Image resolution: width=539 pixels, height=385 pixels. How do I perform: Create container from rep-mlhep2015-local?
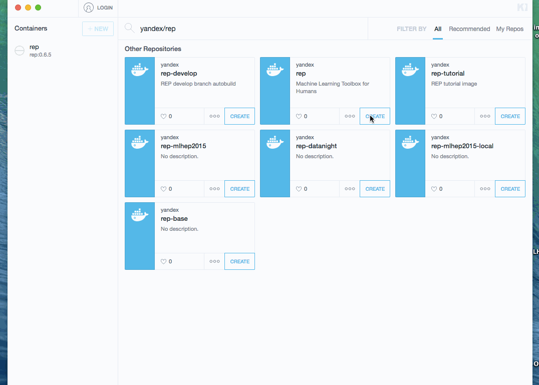point(510,189)
